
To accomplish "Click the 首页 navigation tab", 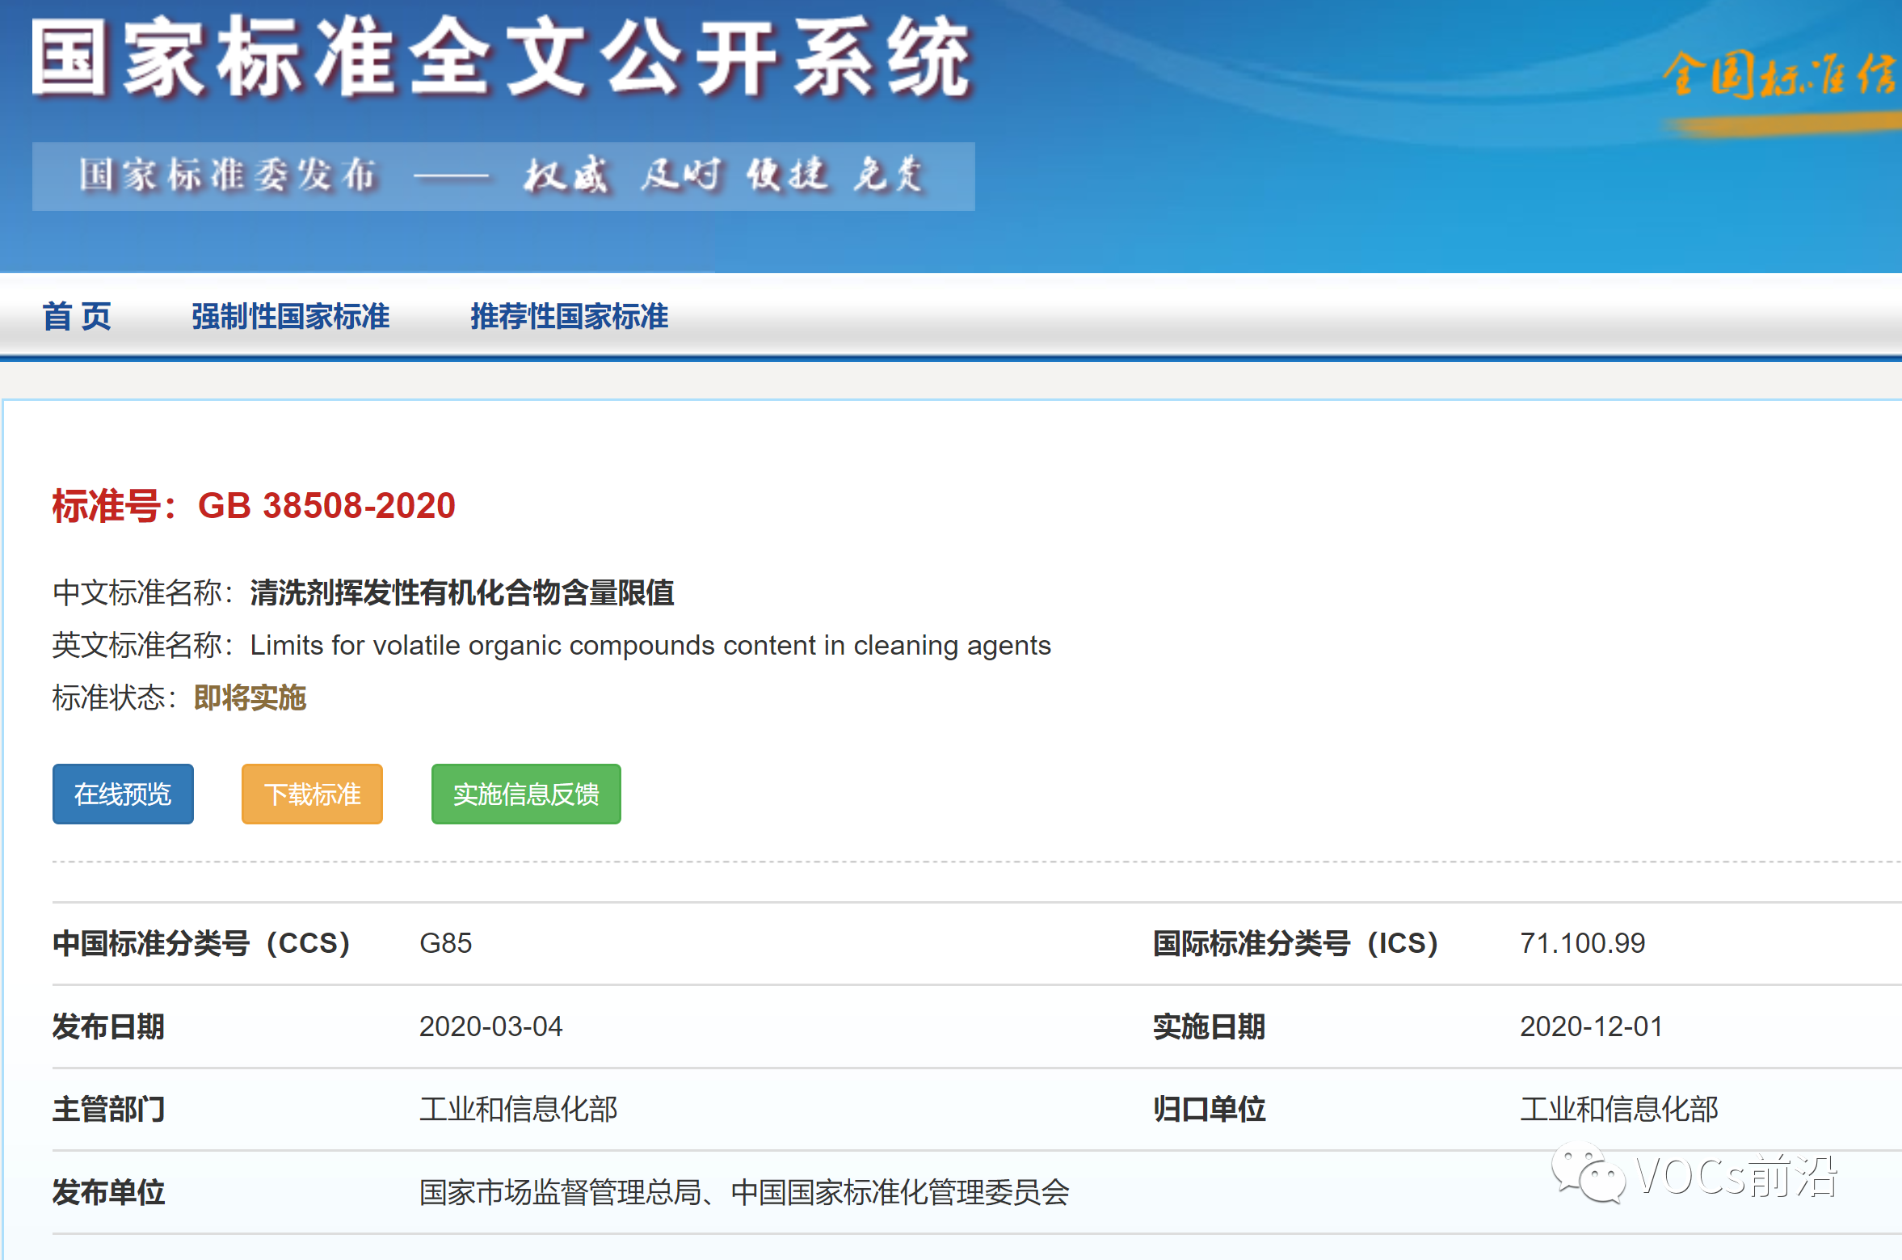I will (77, 316).
